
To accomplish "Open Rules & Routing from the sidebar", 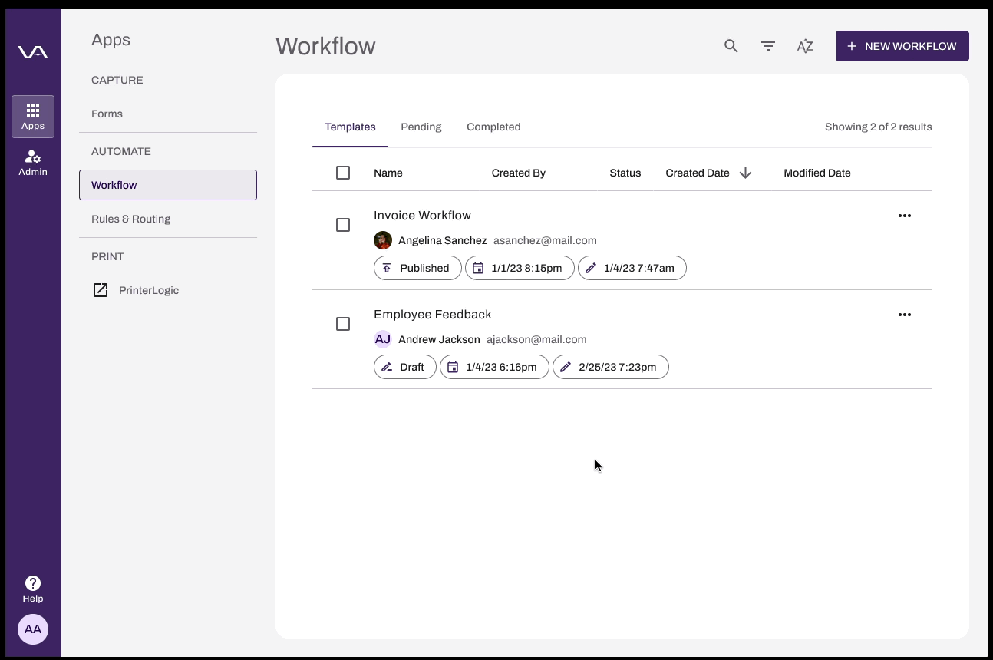I will [130, 219].
